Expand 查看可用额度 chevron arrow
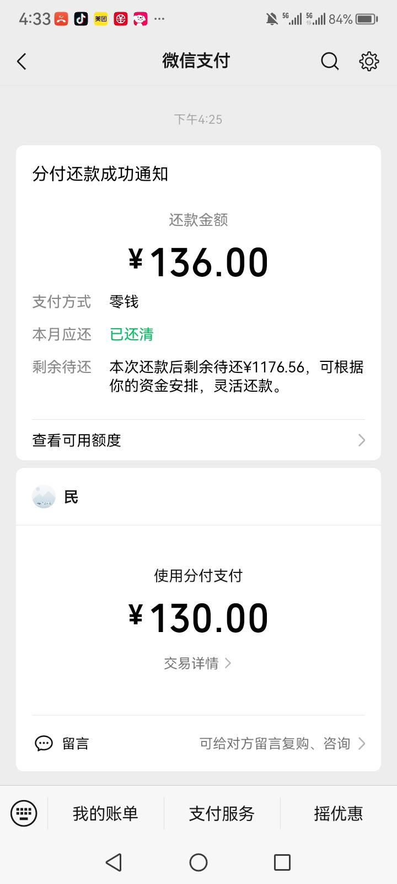The width and height of the screenshot is (397, 884). [362, 440]
